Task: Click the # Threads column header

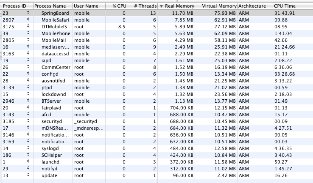Action: point(143,6)
